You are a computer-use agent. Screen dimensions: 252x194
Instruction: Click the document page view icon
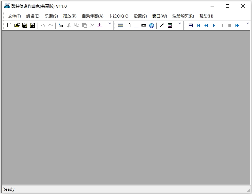click(x=128, y=25)
